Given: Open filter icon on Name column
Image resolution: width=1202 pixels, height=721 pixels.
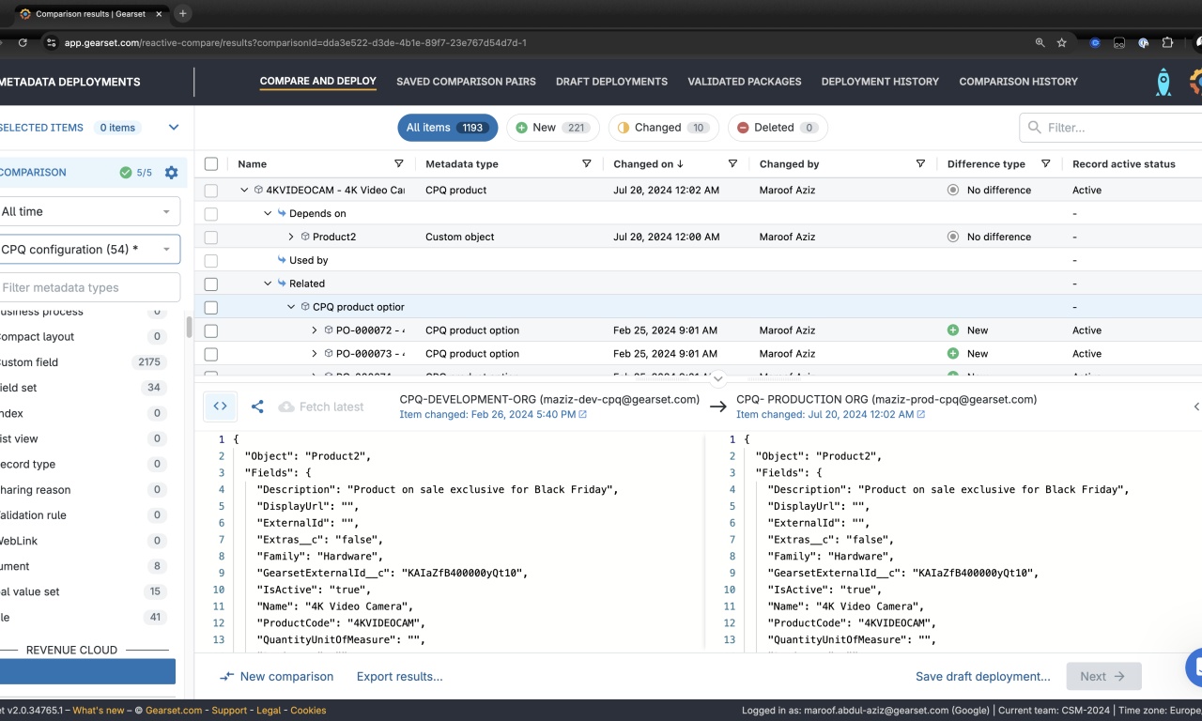Looking at the screenshot, I should coord(399,164).
